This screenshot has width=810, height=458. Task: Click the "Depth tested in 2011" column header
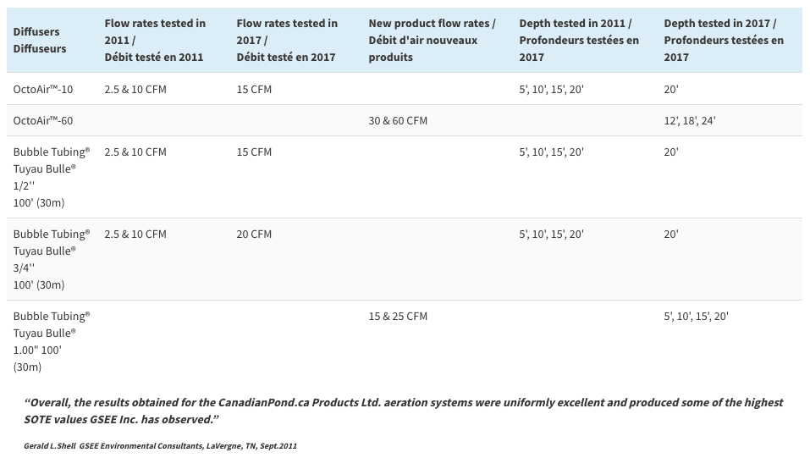[x=579, y=40]
